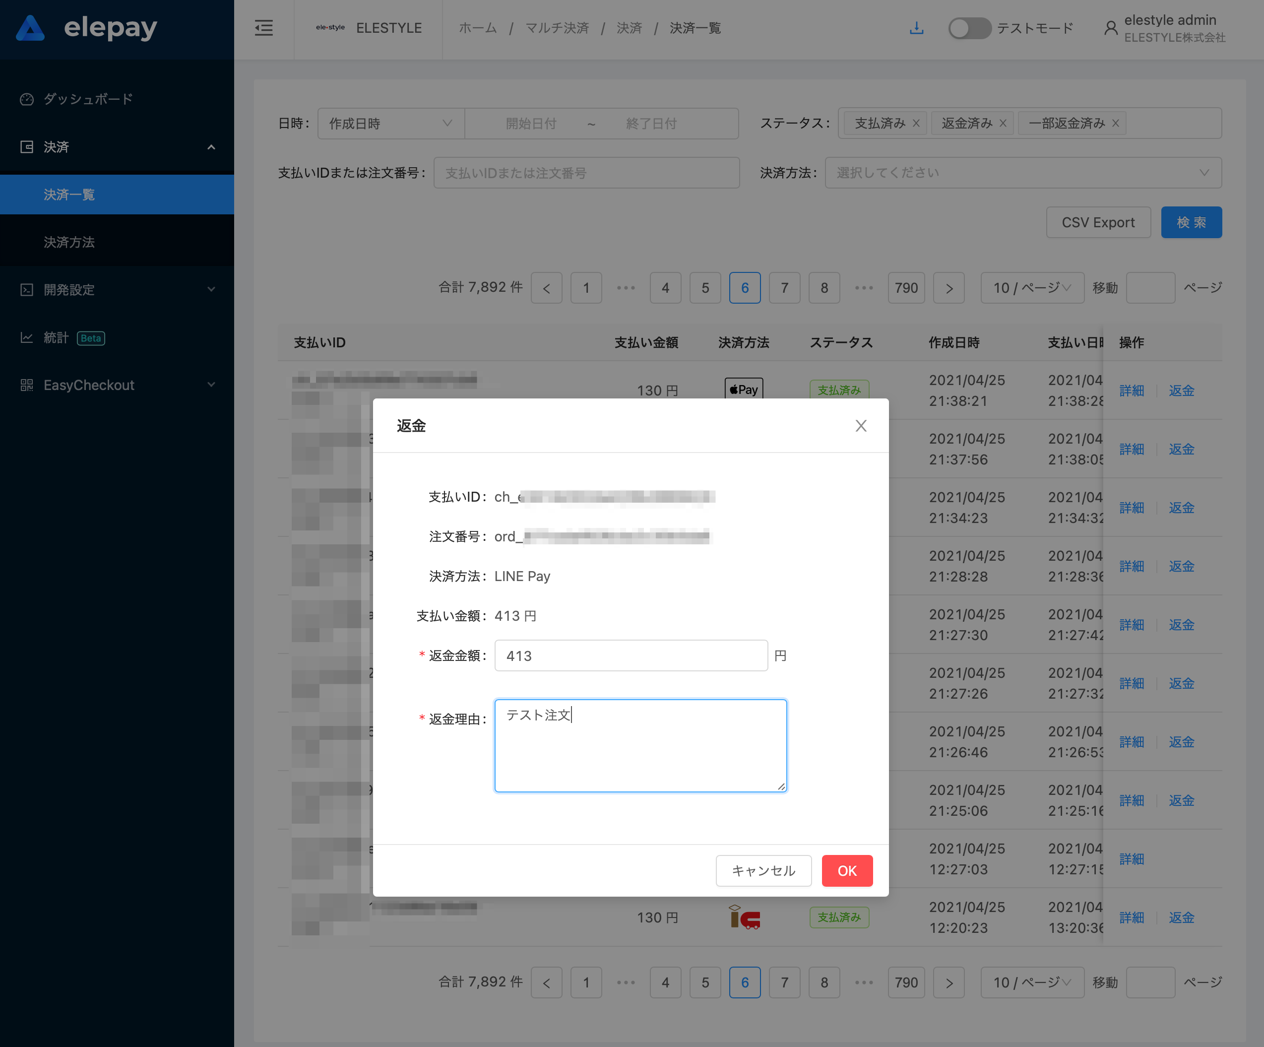The width and height of the screenshot is (1264, 1047).
Task: Go to page 7 in top pagination
Action: point(784,288)
